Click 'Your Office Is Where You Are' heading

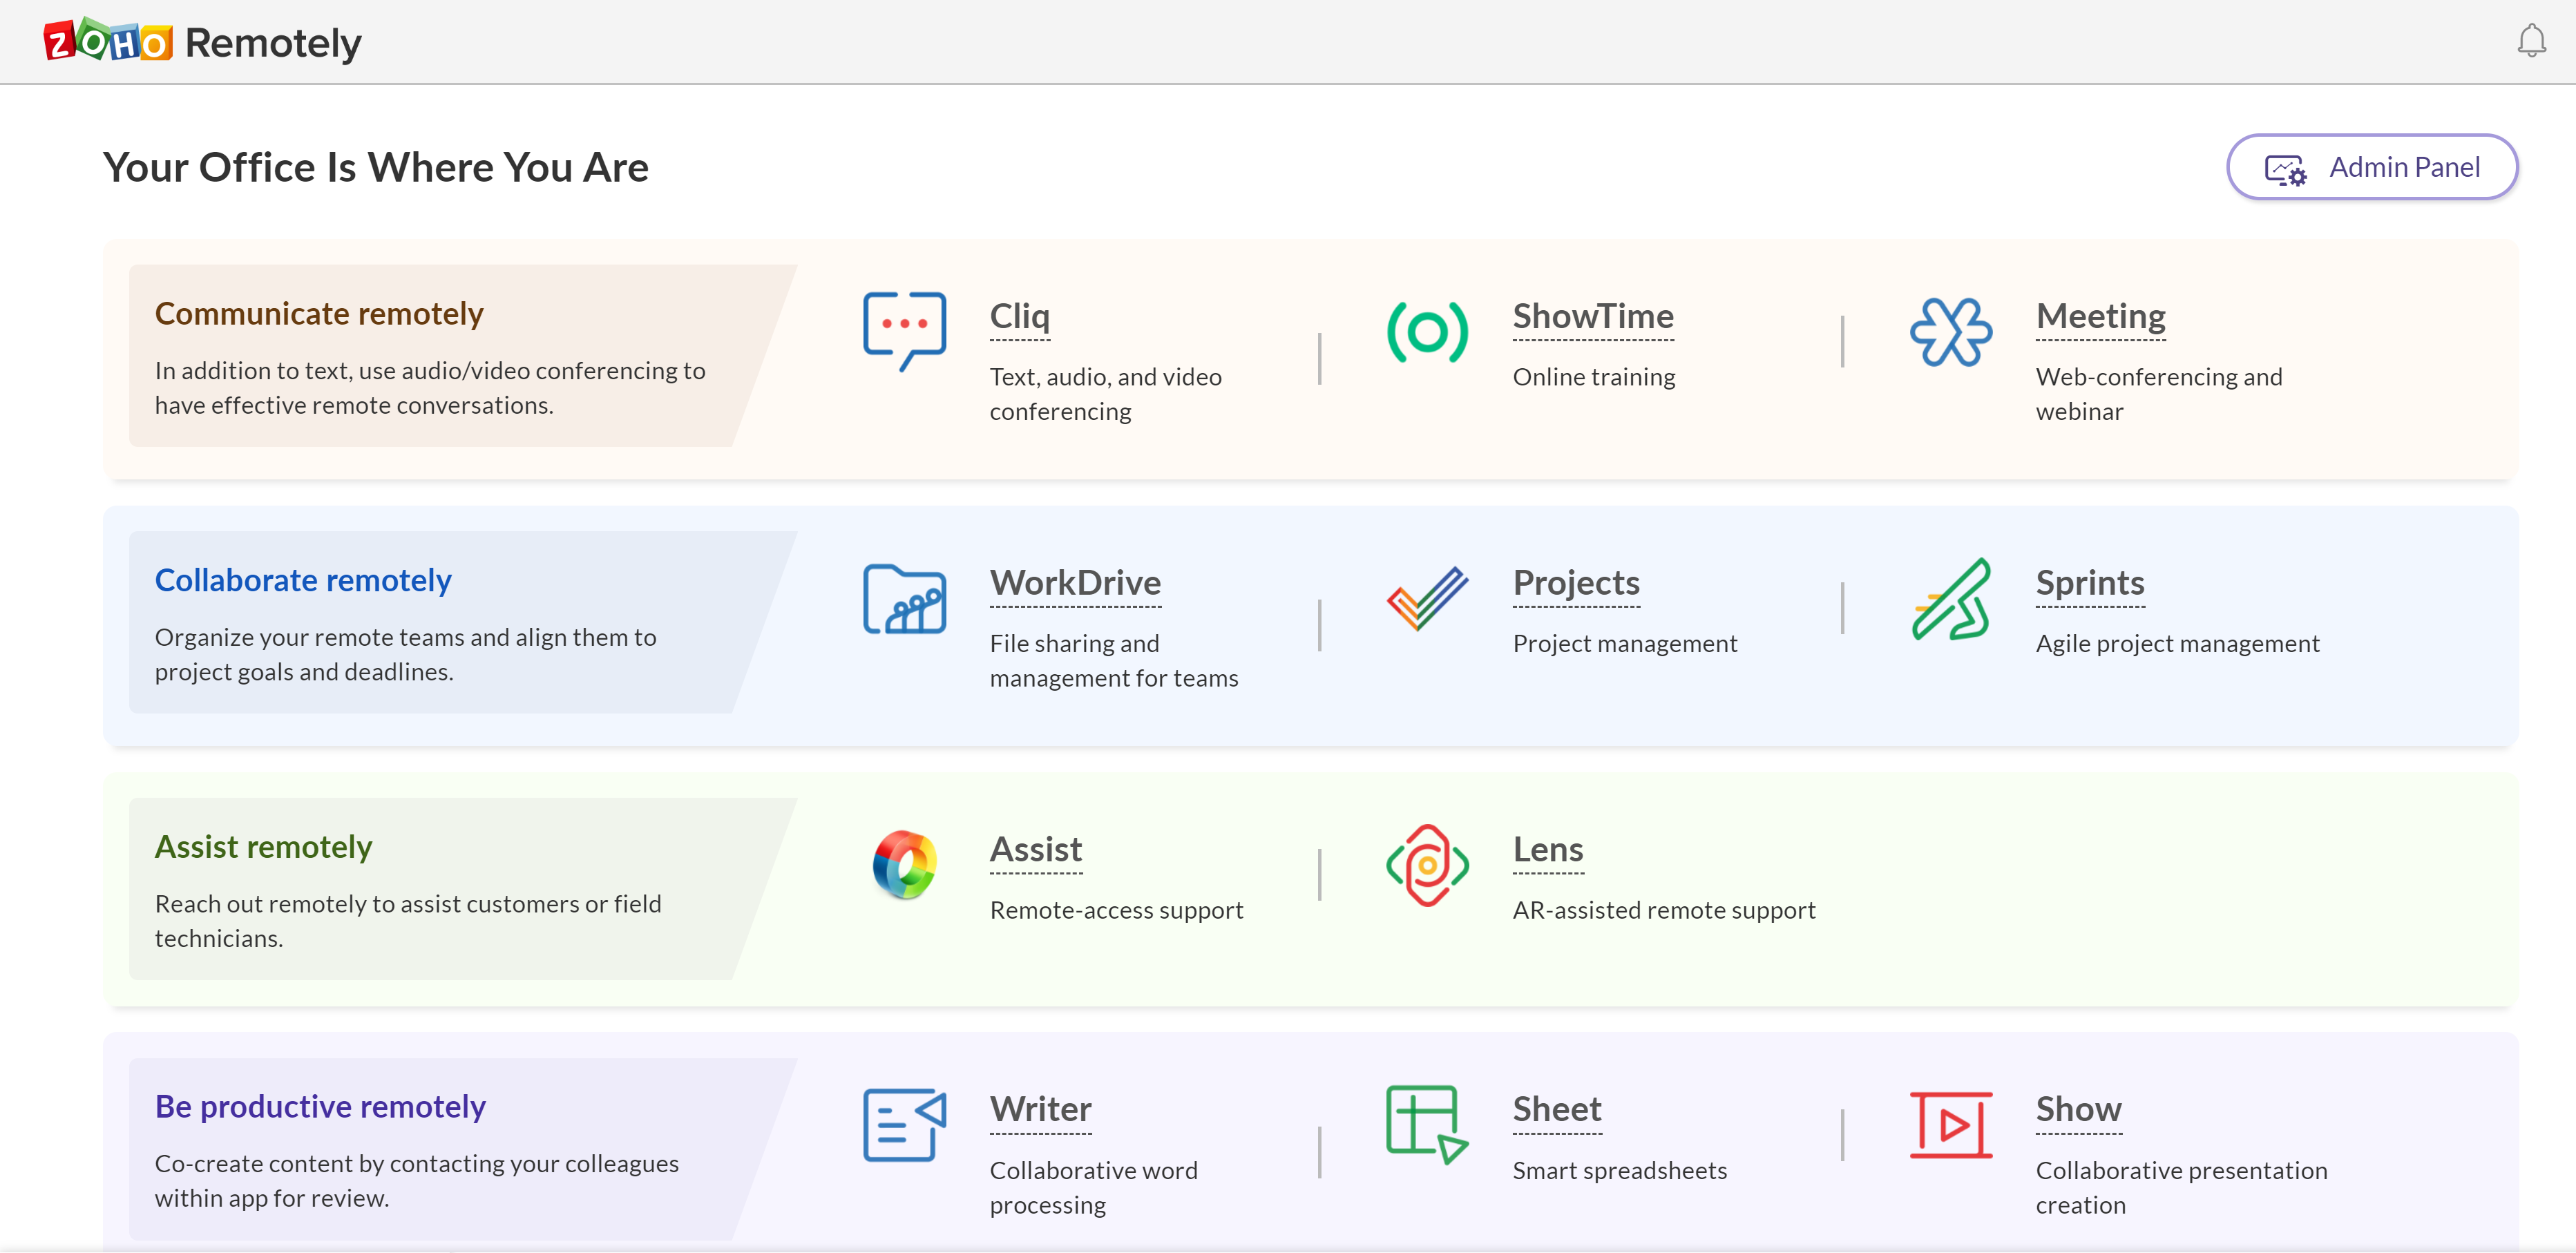pyautogui.click(x=375, y=167)
